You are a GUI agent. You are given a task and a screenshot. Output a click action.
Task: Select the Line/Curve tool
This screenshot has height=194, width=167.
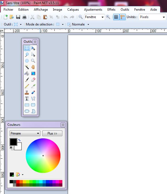tap(33, 99)
